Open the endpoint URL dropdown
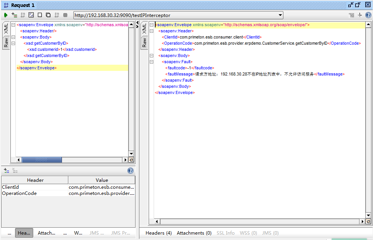This screenshot has width=373, height=240. coord(280,15)
